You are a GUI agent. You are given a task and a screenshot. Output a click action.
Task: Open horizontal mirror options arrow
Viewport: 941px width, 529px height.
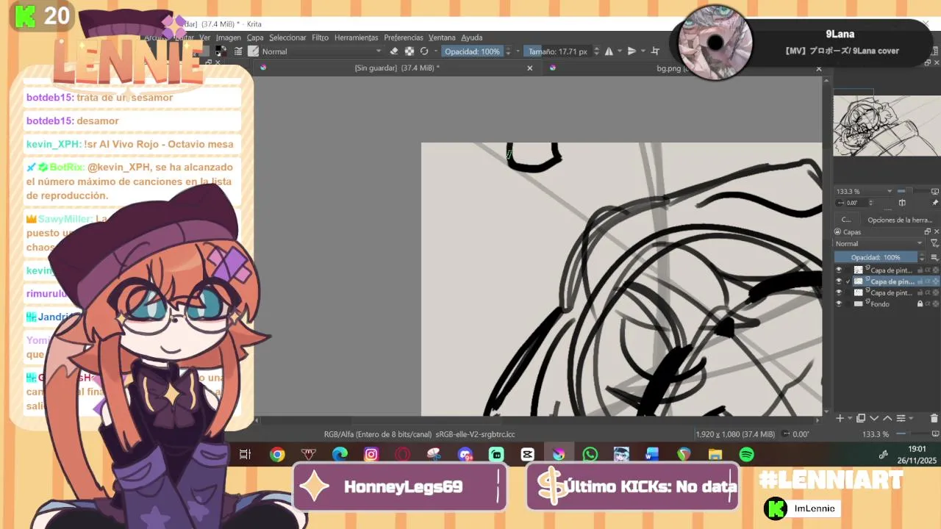(x=619, y=51)
